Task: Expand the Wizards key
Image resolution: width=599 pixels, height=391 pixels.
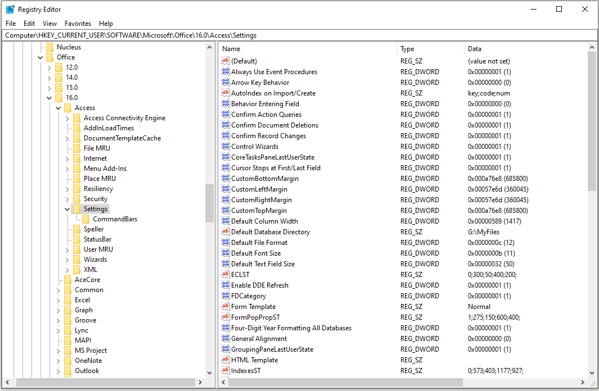Action: 67,260
